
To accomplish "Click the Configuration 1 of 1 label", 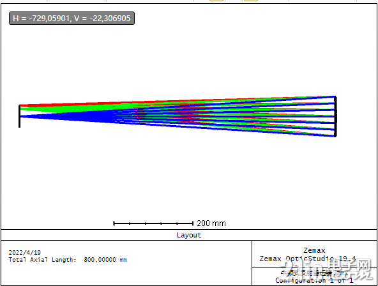I will pos(314,280).
